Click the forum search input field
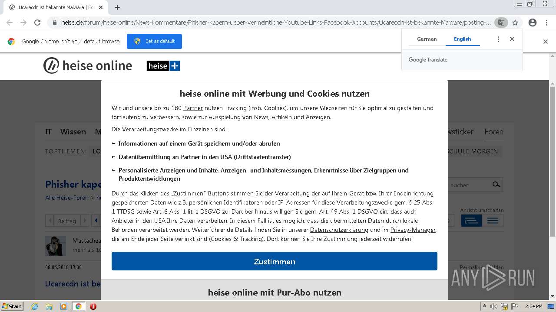This screenshot has width=556, height=312. 470,185
